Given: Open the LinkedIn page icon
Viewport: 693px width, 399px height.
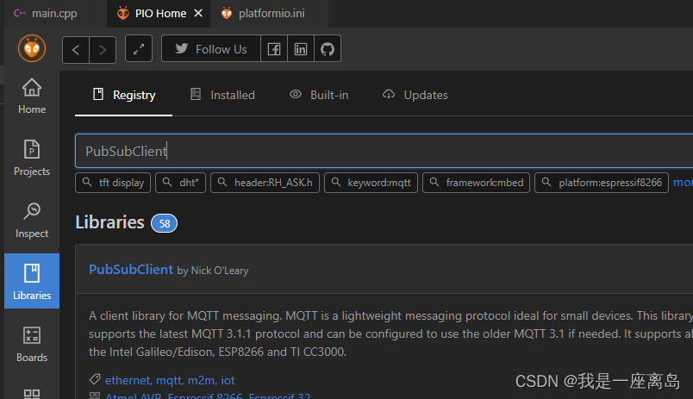Looking at the screenshot, I should (301, 48).
